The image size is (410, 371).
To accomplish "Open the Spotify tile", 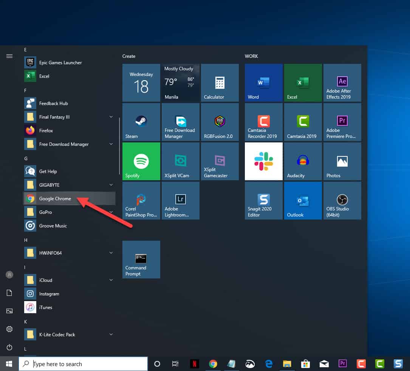I will pyautogui.click(x=141, y=161).
